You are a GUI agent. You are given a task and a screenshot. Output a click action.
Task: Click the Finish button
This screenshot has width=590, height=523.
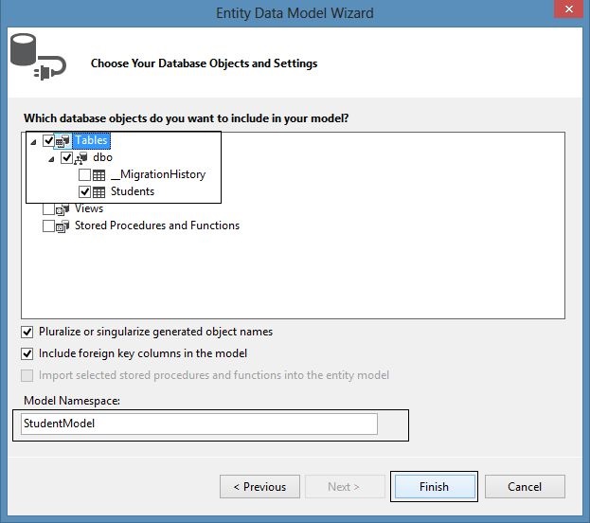[434, 486]
